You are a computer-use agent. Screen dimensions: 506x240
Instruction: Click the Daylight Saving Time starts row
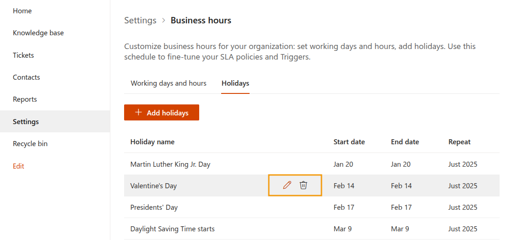[172, 229]
